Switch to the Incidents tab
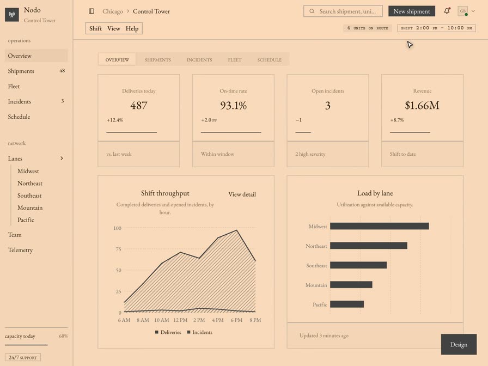Image resolution: width=488 pixels, height=366 pixels. click(199, 59)
